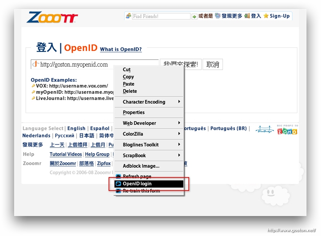Expand the Character Encoding submenu arrow
The width and height of the screenshot is (321, 236).
[179, 101]
